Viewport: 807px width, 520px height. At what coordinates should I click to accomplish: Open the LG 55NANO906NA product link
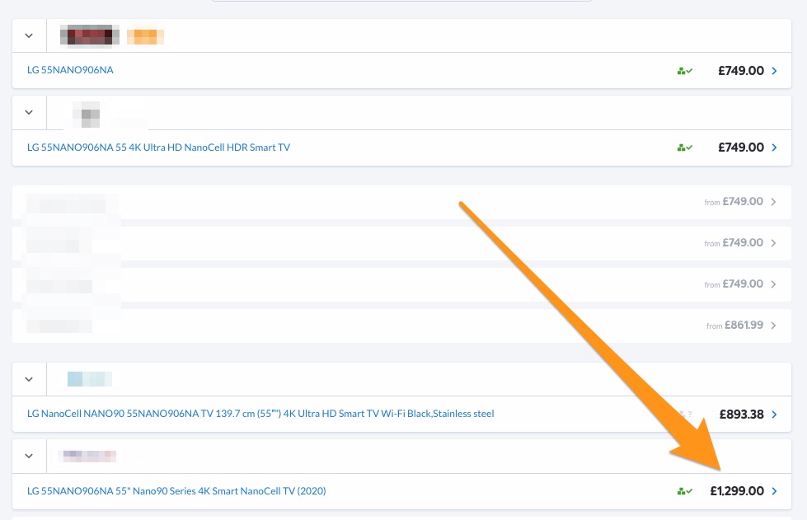point(71,70)
